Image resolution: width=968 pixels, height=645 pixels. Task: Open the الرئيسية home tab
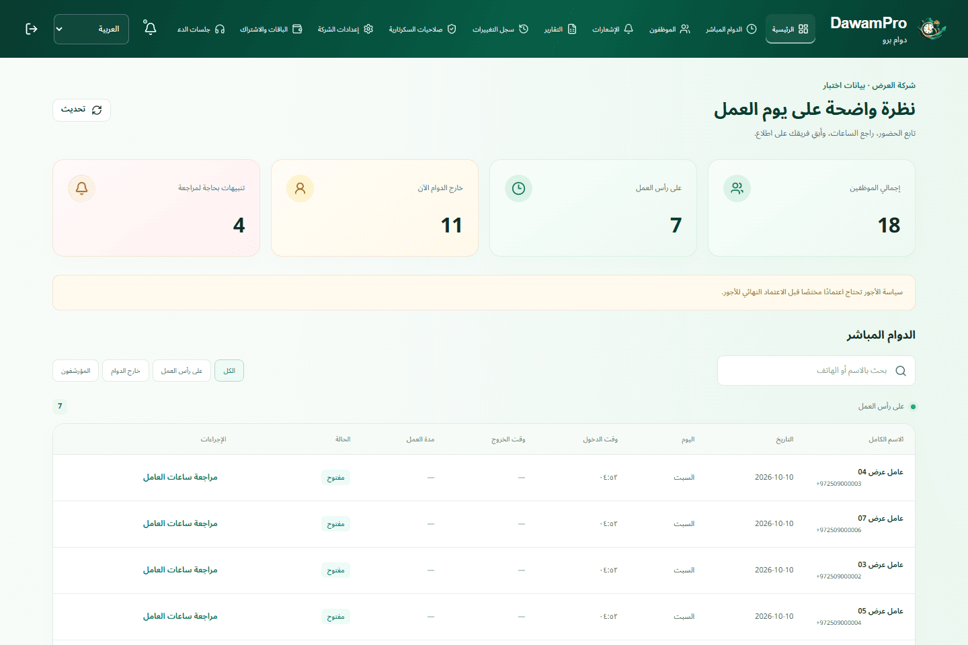click(x=791, y=29)
